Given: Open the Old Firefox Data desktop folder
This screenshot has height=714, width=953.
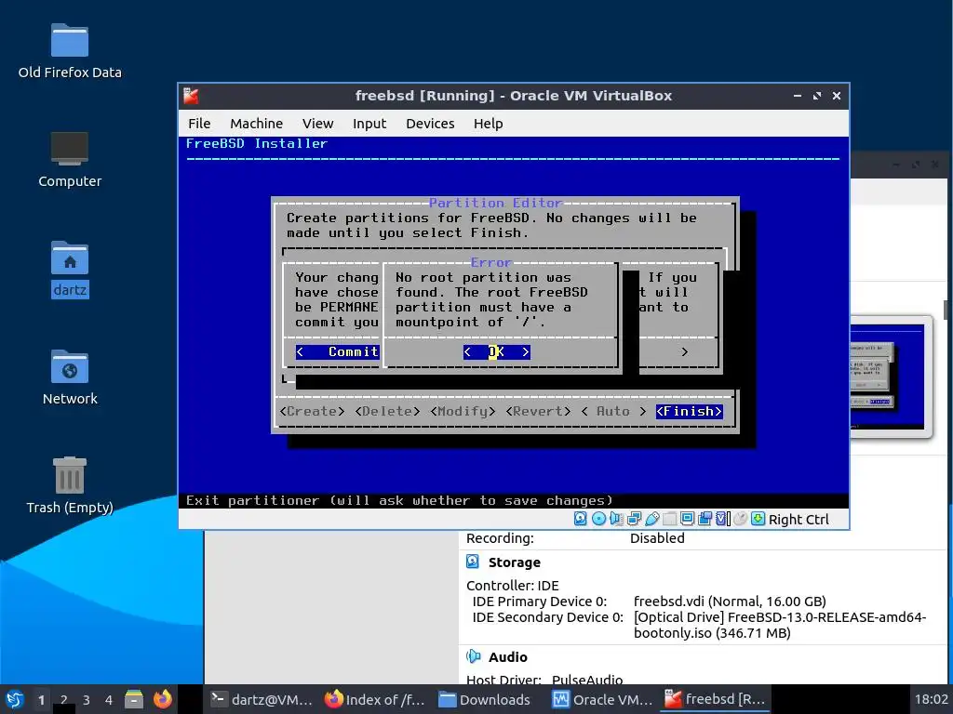Looking at the screenshot, I should click(x=69, y=51).
